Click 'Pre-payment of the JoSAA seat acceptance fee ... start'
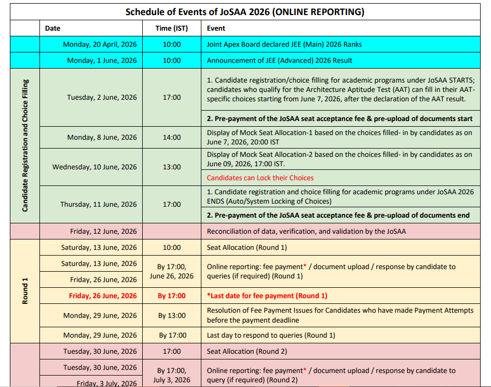Image resolution: width=491 pixels, height=387 pixels. [x=339, y=119]
